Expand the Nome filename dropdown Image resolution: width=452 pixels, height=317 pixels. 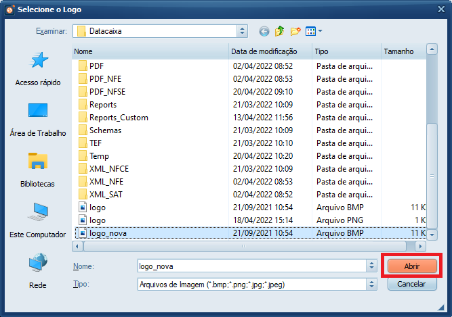point(371,266)
